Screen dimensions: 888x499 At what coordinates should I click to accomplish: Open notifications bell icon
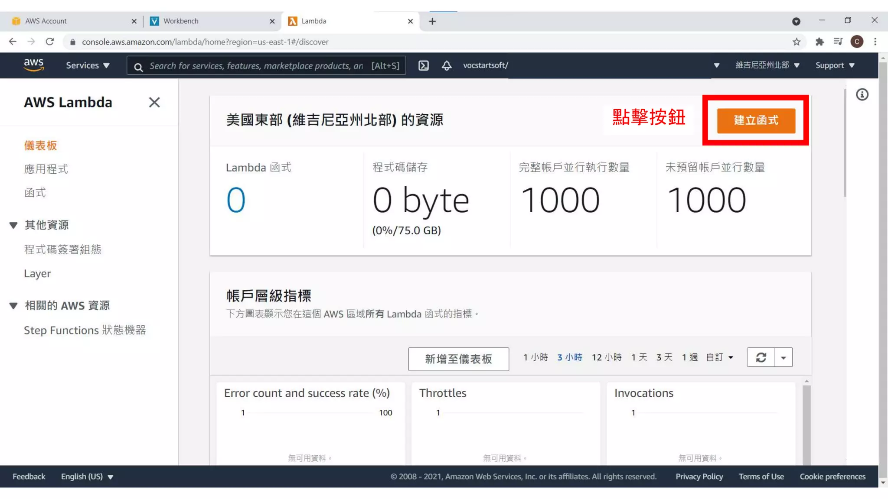point(447,65)
